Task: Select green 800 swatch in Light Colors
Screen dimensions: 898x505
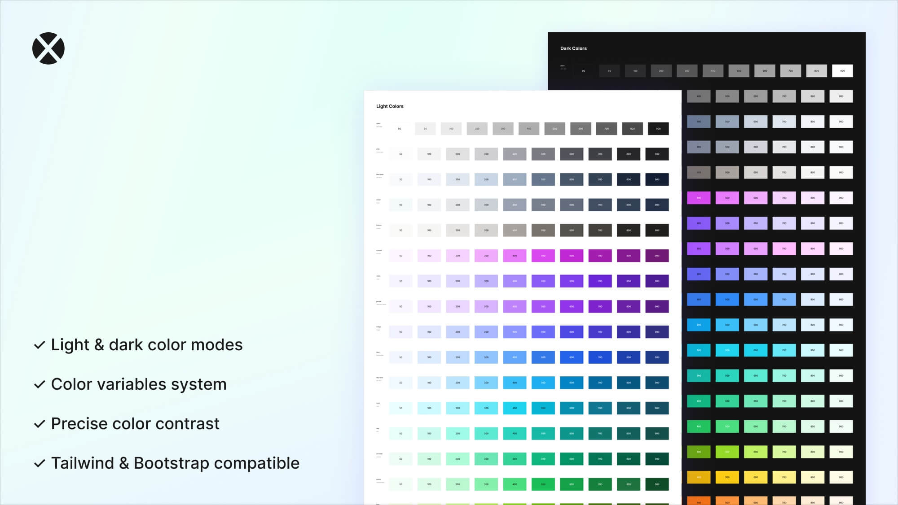Action: (x=629, y=484)
